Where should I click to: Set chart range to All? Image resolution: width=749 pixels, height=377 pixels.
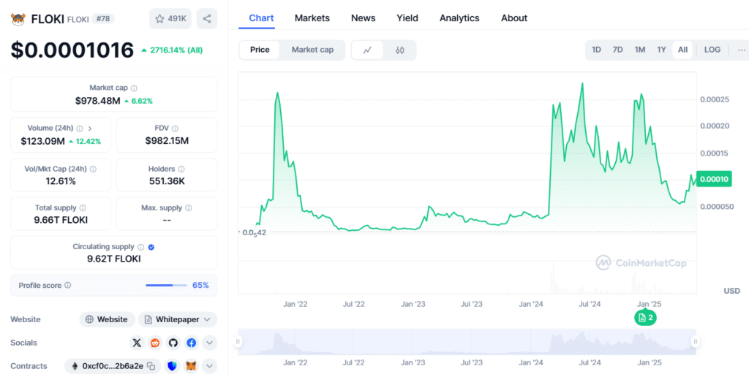pos(682,50)
